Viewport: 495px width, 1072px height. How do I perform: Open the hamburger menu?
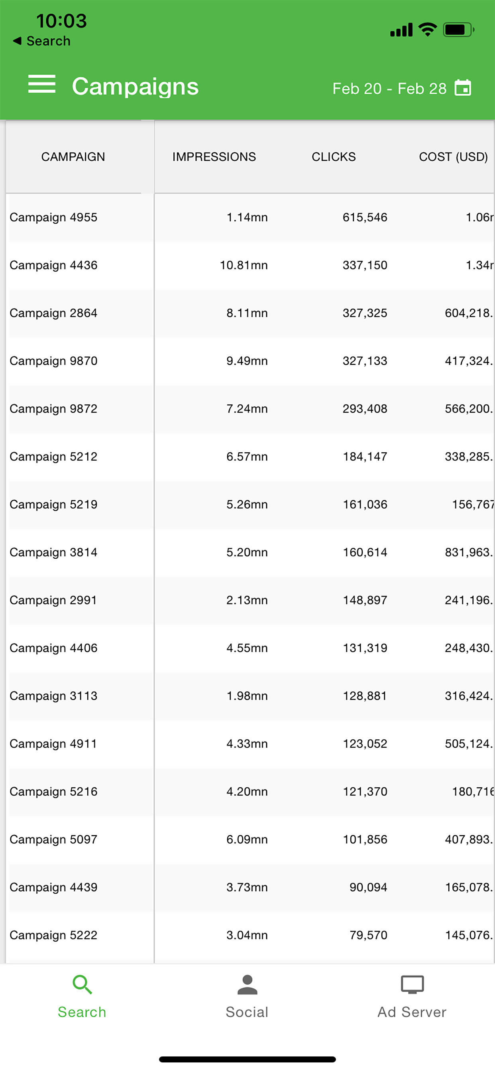(41, 84)
